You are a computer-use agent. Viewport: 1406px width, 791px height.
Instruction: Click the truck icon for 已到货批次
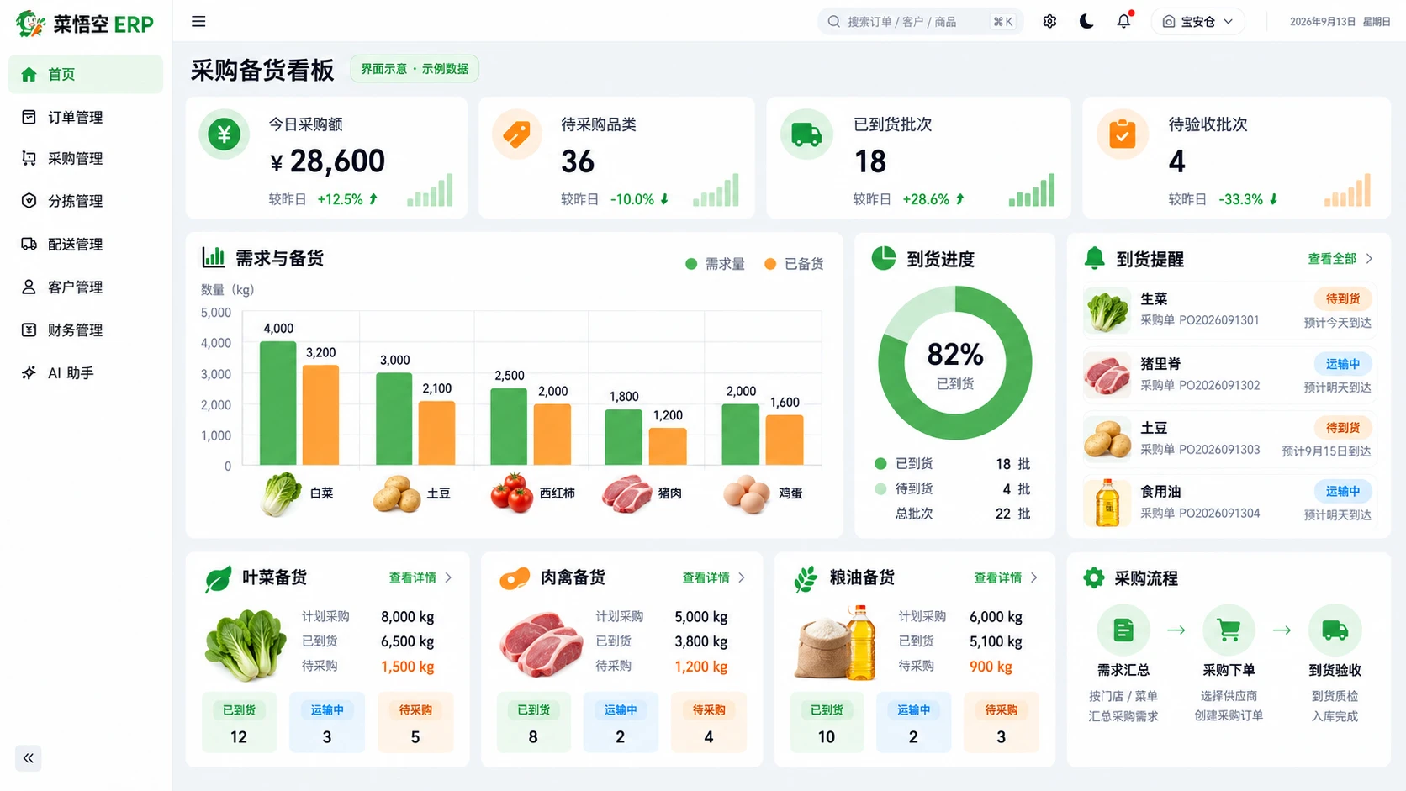pyautogui.click(x=806, y=134)
